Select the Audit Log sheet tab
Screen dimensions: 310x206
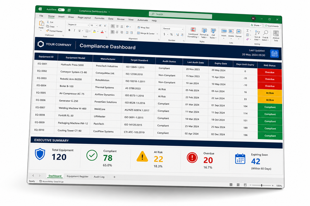(x=99, y=177)
